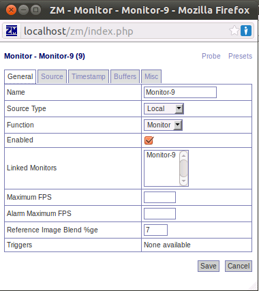The width and height of the screenshot is (259, 291).
Task: Click the 'Triggers' label
Action: pos(19,245)
